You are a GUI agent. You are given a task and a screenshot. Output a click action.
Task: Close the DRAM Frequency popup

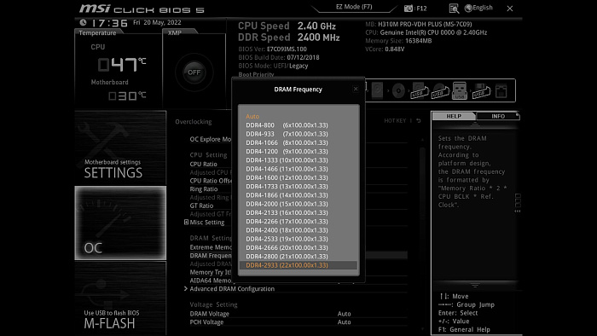(x=356, y=89)
